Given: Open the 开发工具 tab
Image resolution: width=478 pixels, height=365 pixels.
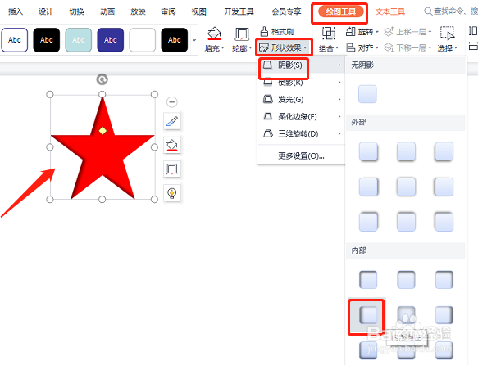Looking at the screenshot, I should tap(239, 11).
